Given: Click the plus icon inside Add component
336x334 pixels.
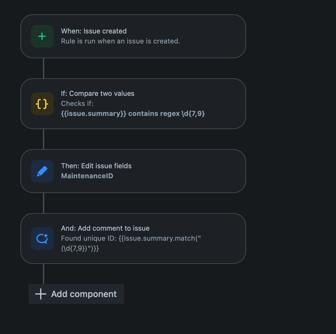Looking at the screenshot, I should point(40,294).
